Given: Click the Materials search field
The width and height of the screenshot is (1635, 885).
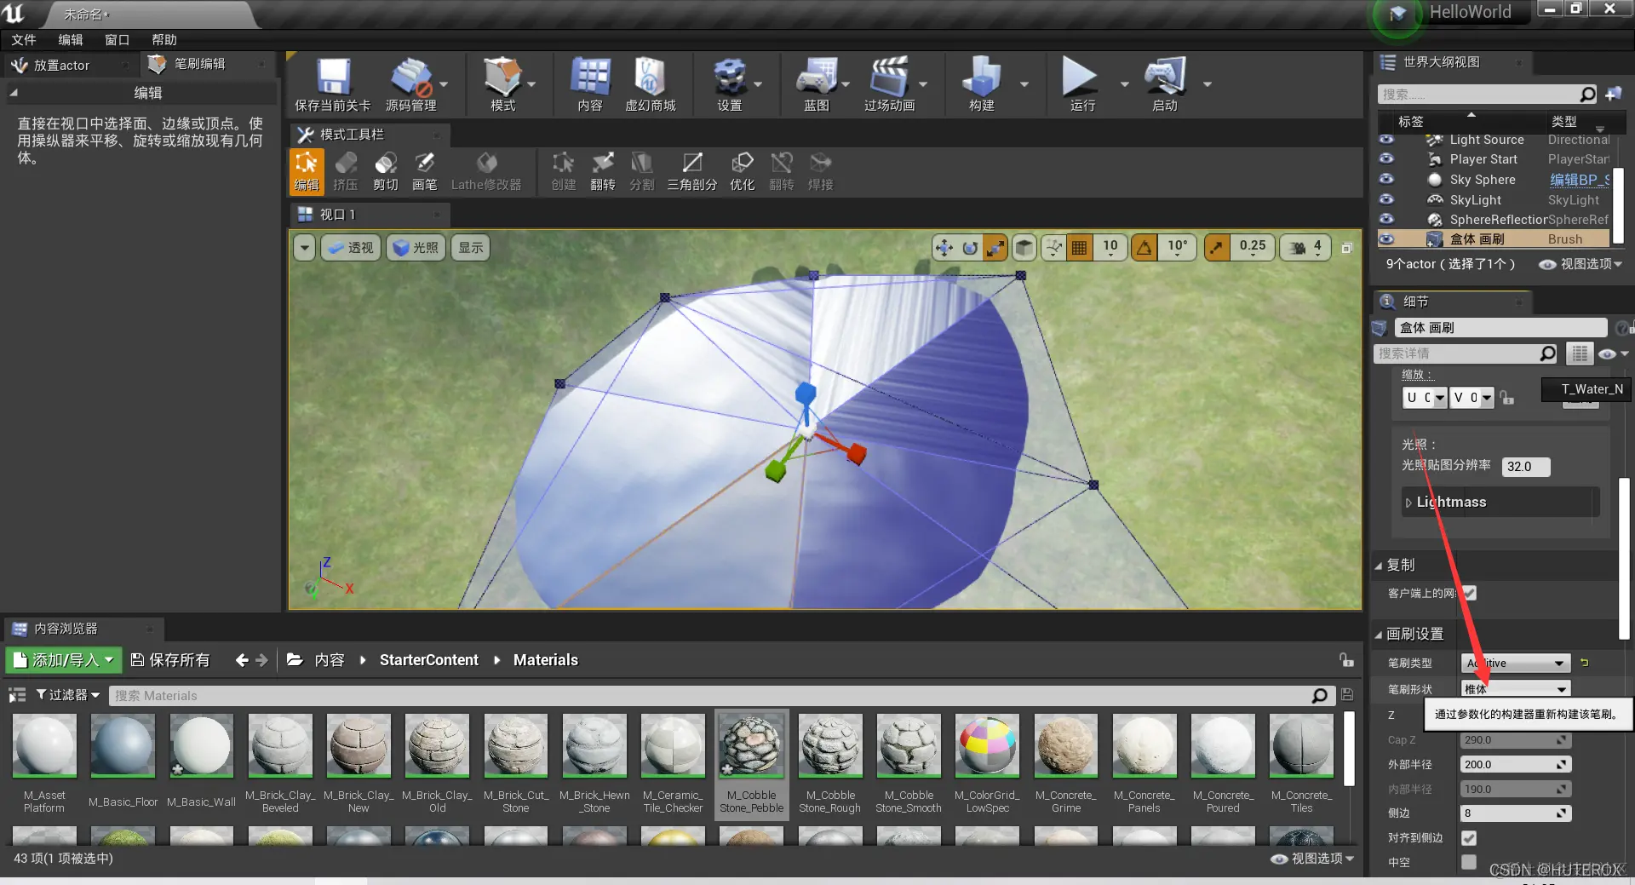Looking at the screenshot, I should [722, 696].
